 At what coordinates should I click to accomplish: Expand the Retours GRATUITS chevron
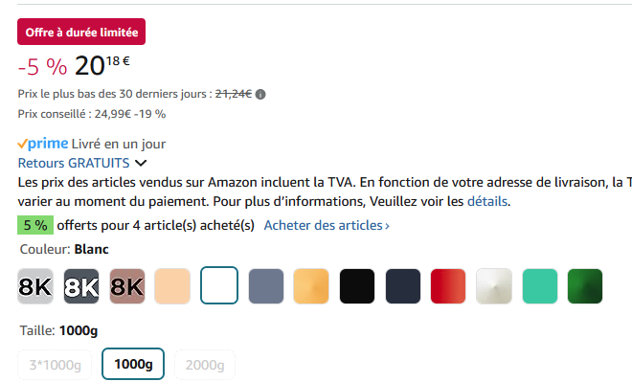[x=141, y=163]
